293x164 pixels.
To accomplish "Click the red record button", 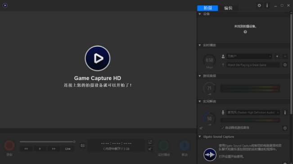I will pos(9,145).
